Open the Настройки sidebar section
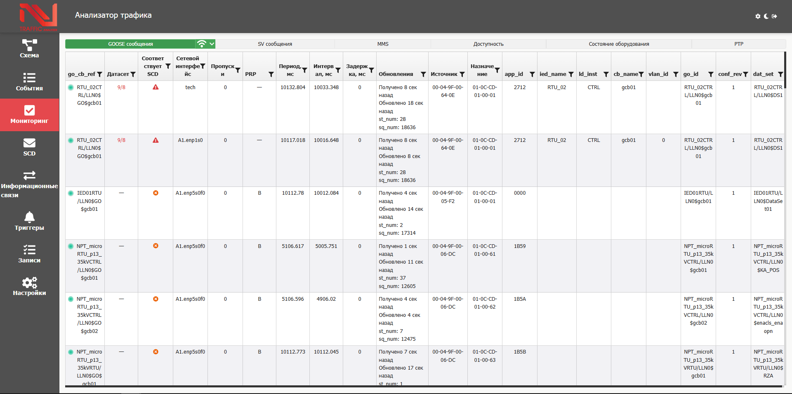792x394 pixels. click(x=29, y=287)
